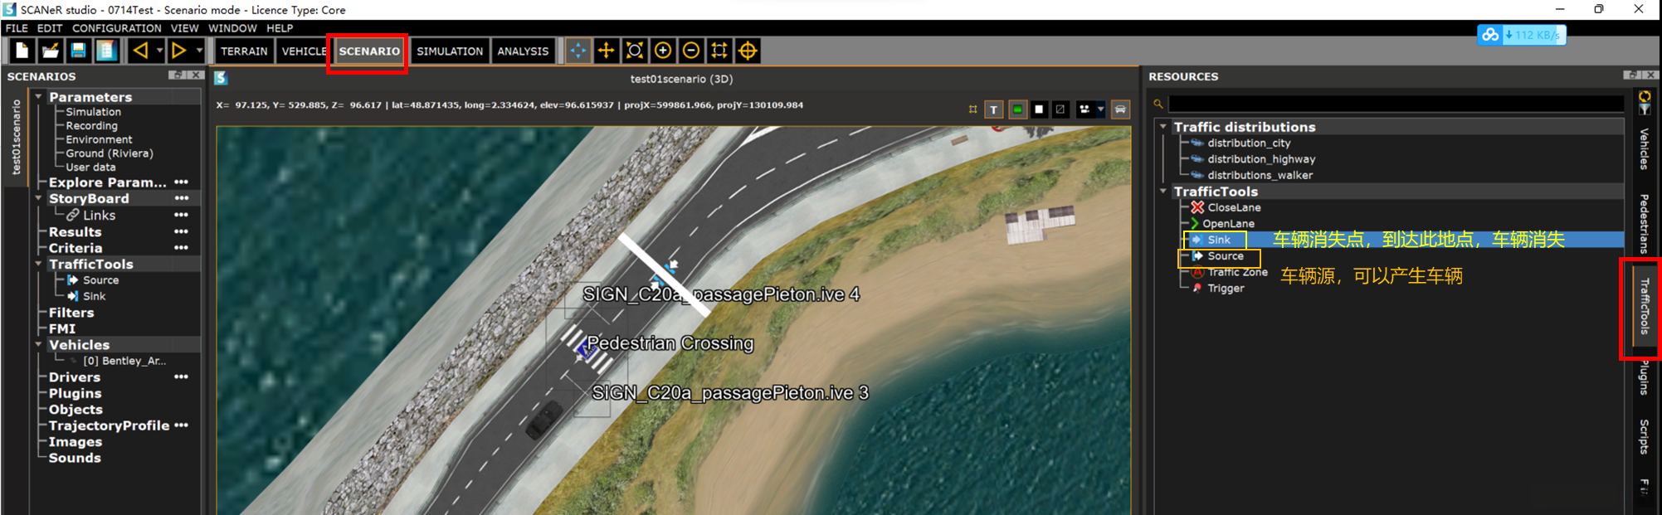The height and width of the screenshot is (515, 1662).
Task: Collapse the Parameters tree node
Action: [38, 97]
